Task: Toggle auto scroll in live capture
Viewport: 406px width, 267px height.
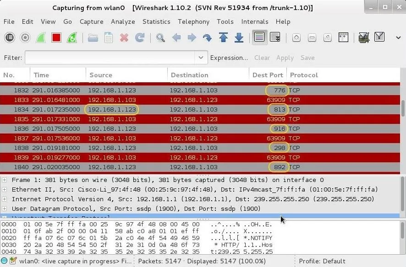Action: click(275, 37)
